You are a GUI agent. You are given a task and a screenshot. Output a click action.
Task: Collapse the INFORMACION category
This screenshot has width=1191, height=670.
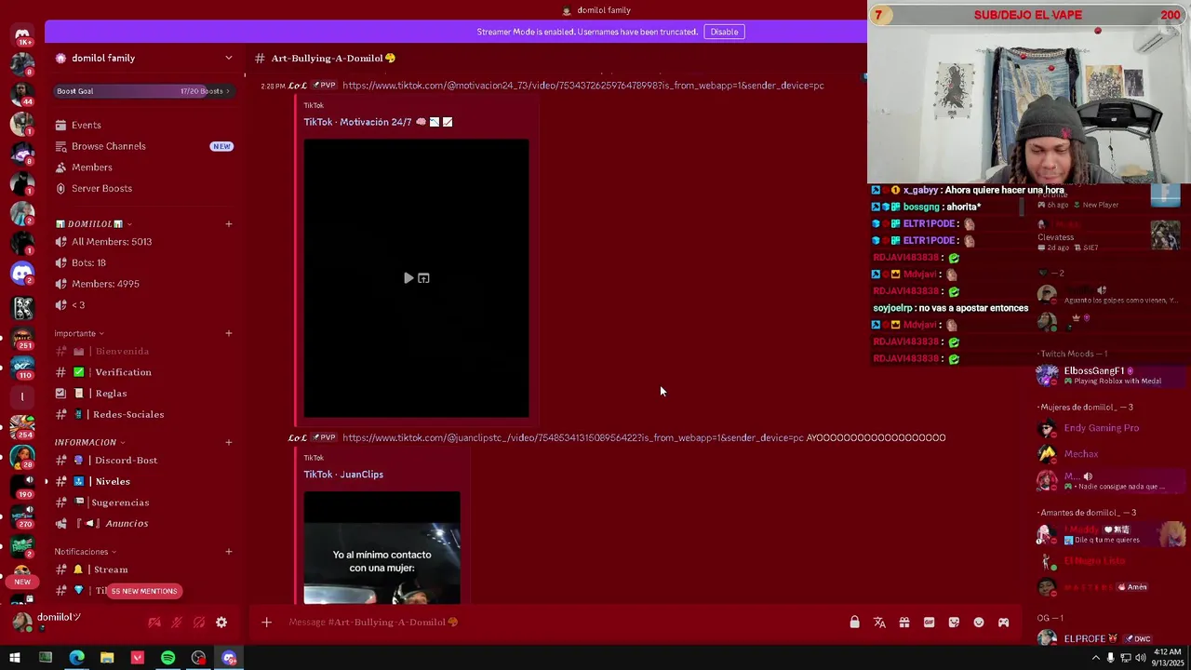point(89,443)
